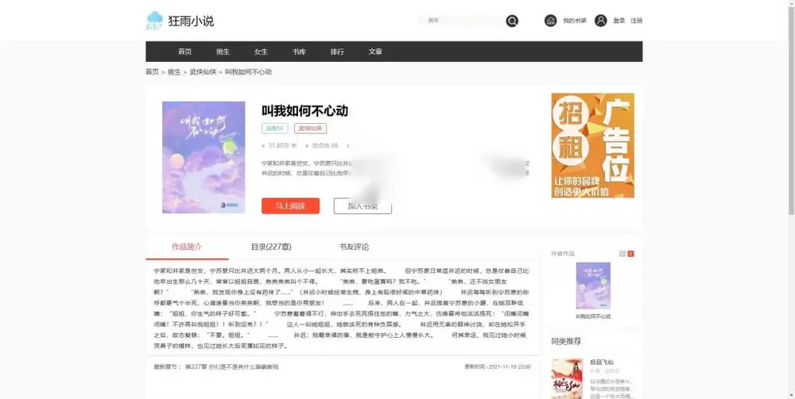This screenshot has width=795, height=399.
Task: Click 首页 in the breadcrumb trail
Action: 152,72
